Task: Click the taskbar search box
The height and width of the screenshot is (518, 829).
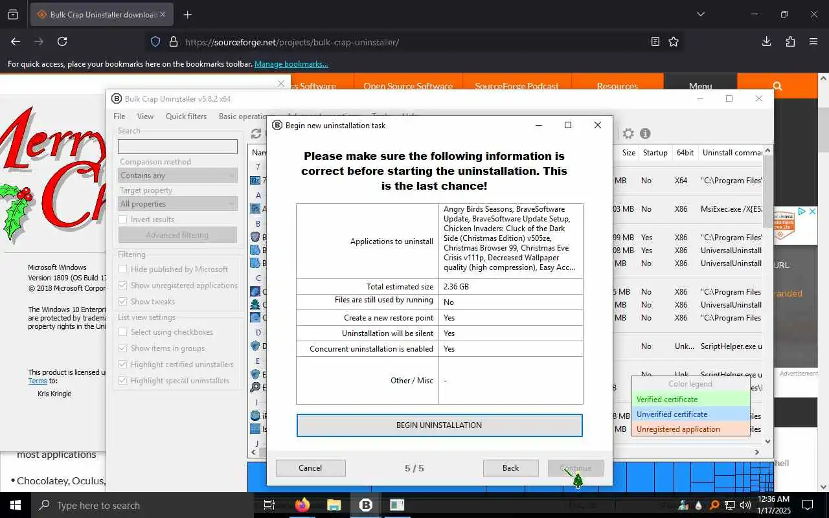Action: coord(142,505)
